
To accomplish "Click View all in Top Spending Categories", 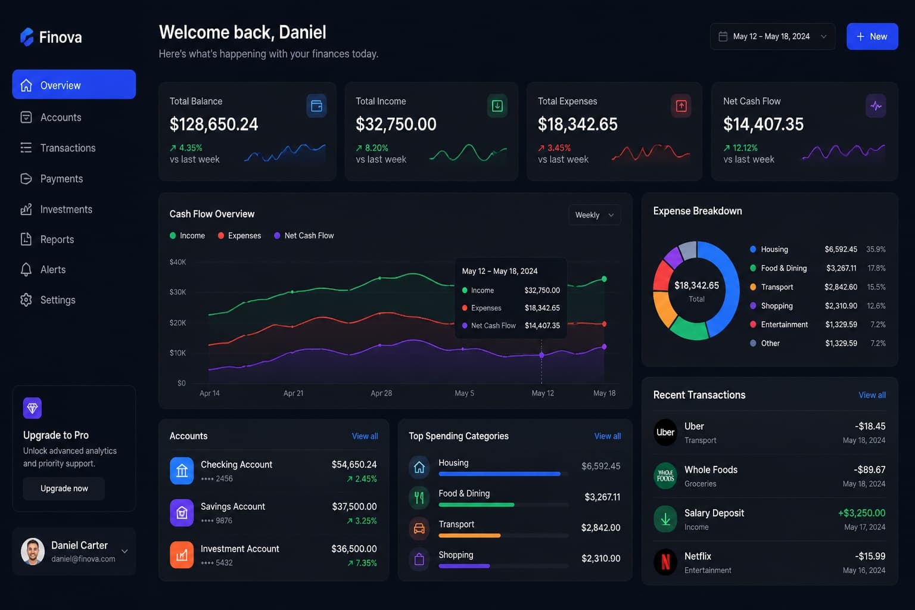I will tap(608, 436).
